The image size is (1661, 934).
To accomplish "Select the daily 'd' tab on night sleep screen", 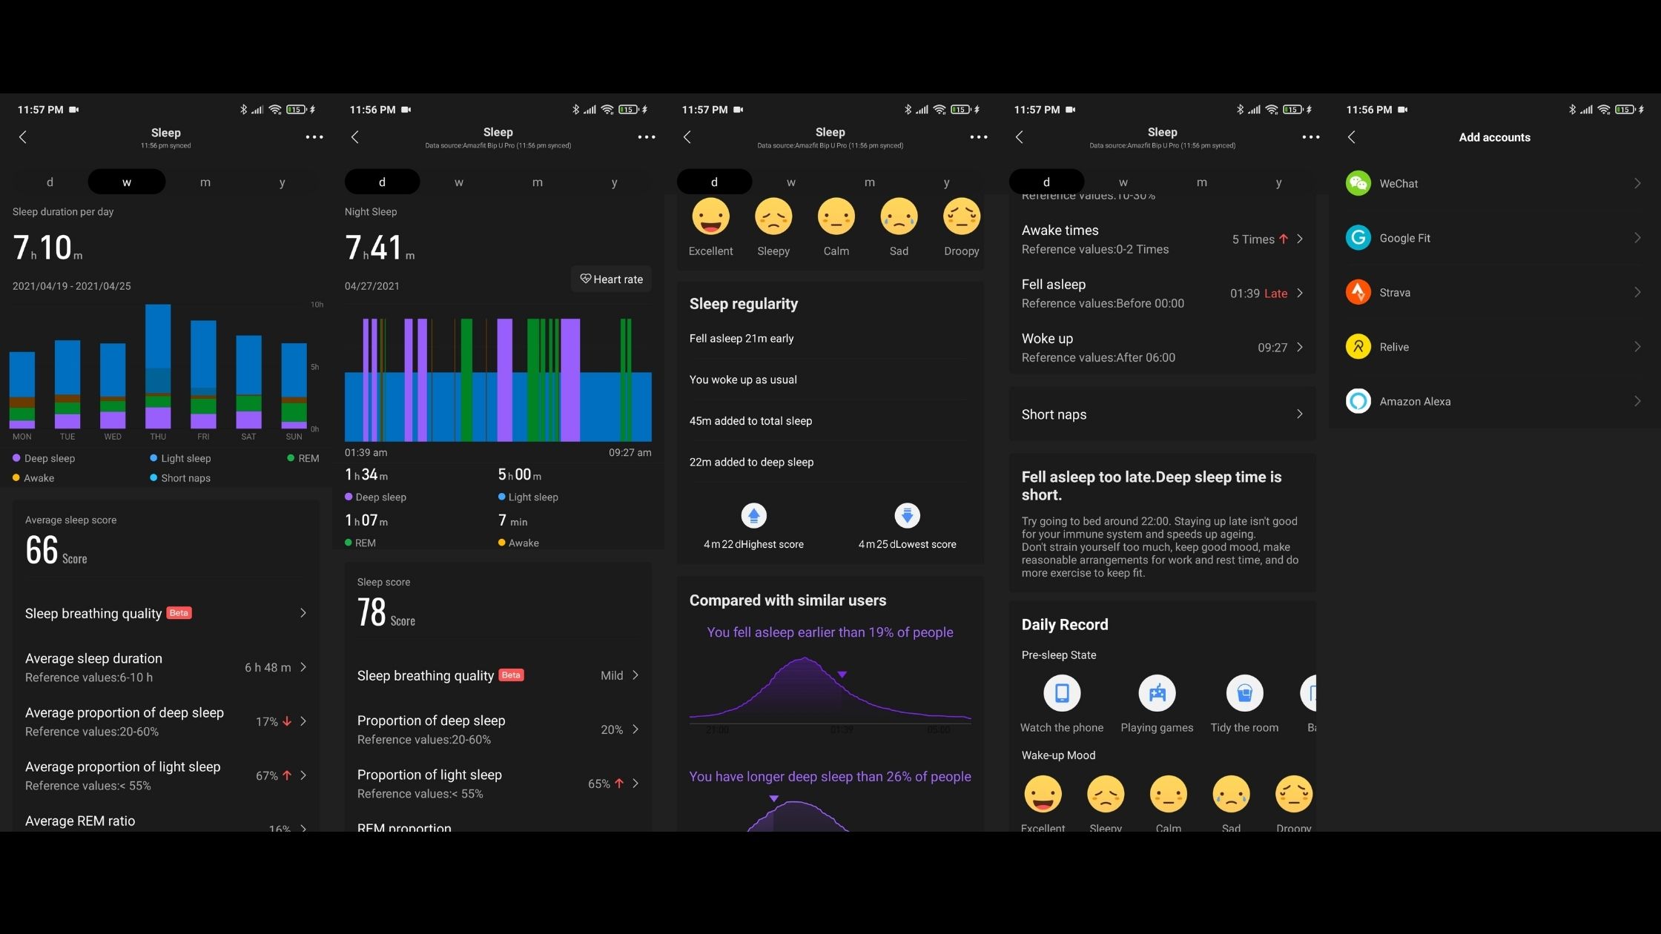I will 381,182.
